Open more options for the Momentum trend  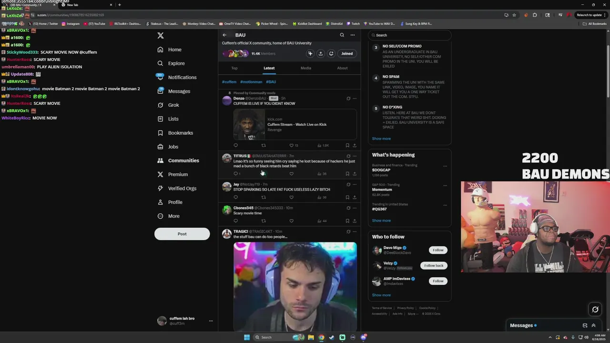[x=445, y=186]
